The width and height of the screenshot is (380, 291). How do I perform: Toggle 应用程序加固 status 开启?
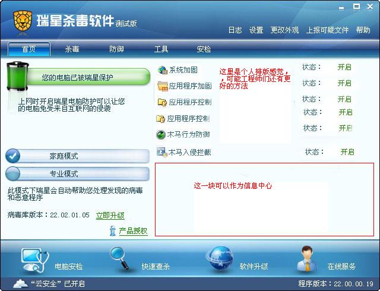344,83
